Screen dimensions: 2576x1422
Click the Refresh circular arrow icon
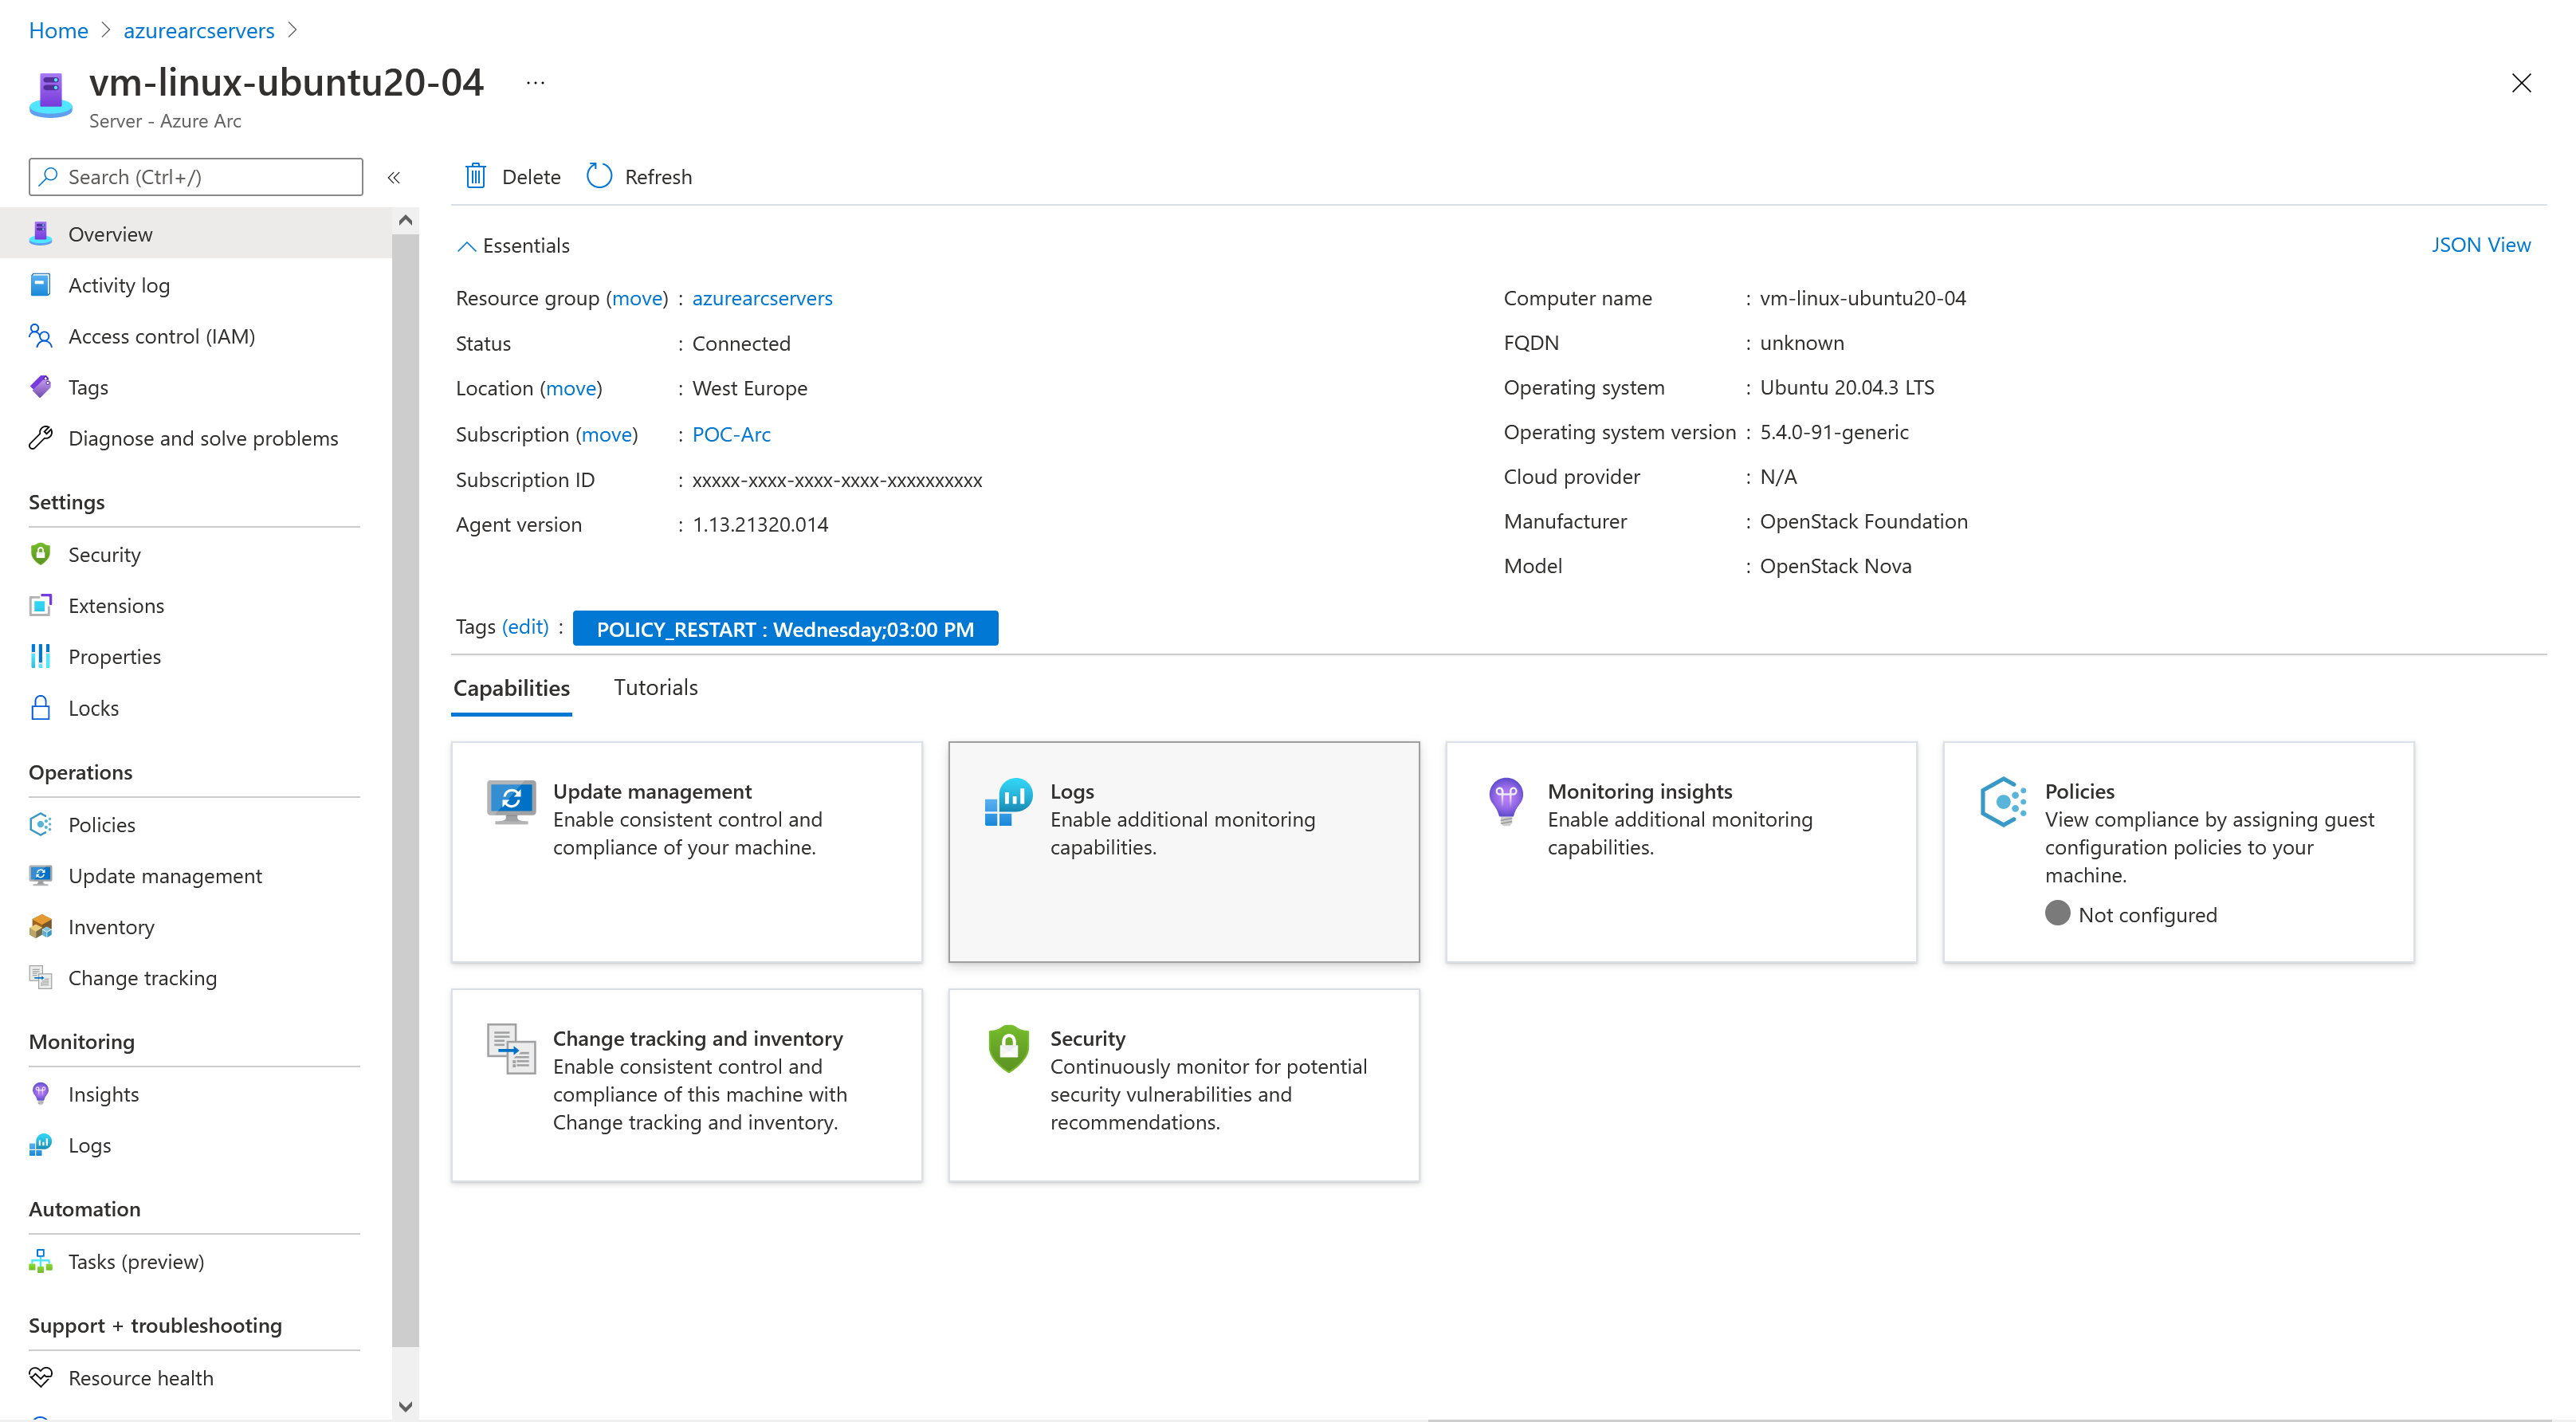[x=599, y=176]
